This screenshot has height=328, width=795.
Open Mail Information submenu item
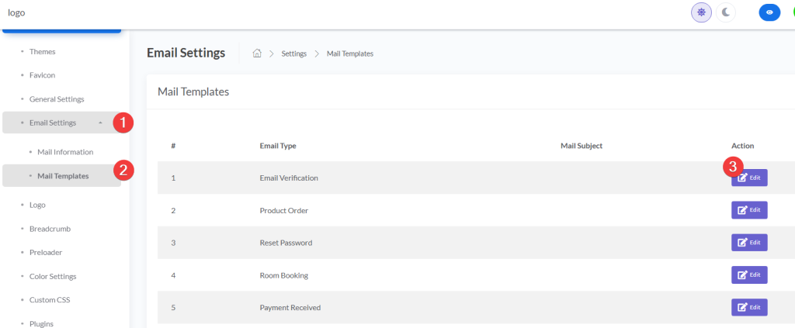(65, 152)
